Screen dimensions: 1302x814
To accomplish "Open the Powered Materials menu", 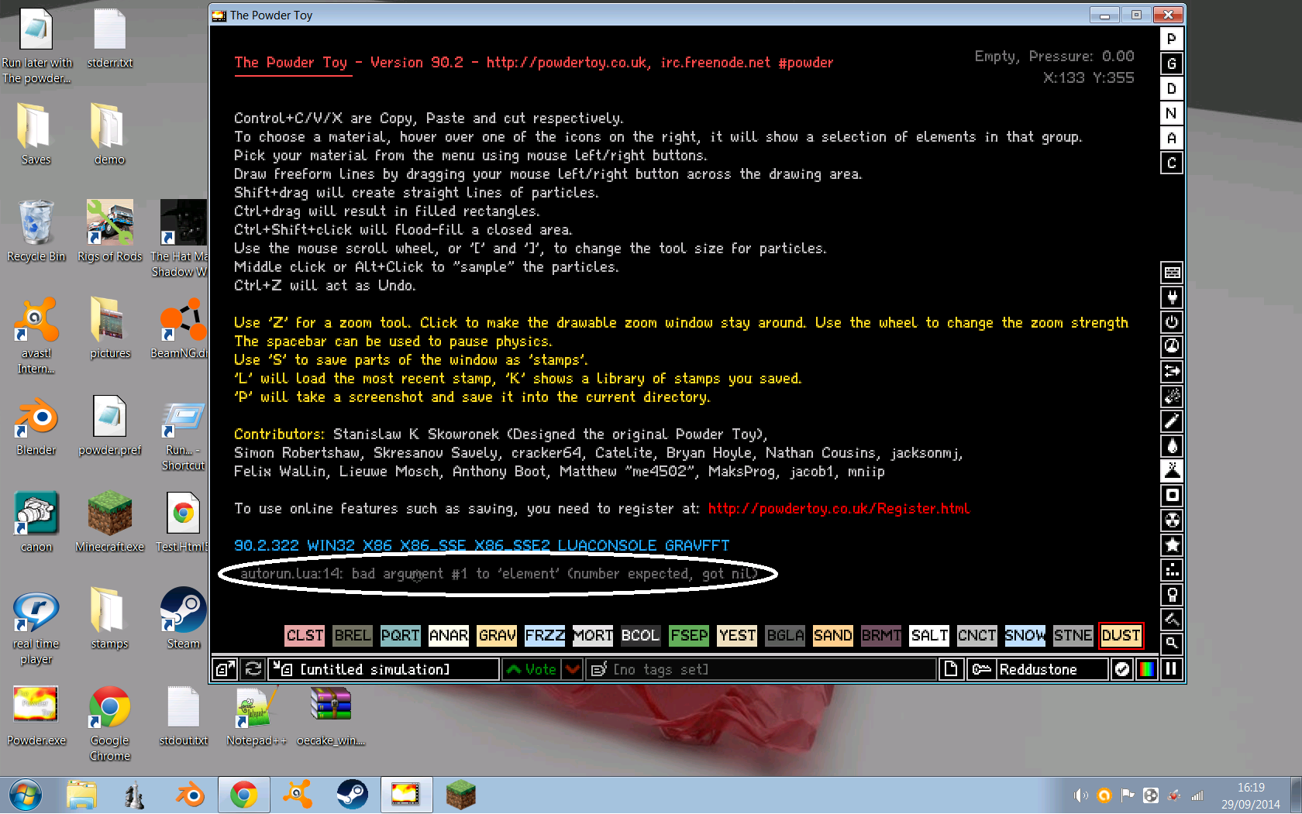I will (x=1172, y=322).
